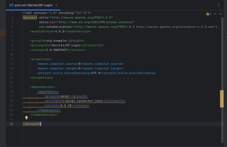Click the warning indicator showing 1 problem

pyautogui.click(x=209, y=14)
